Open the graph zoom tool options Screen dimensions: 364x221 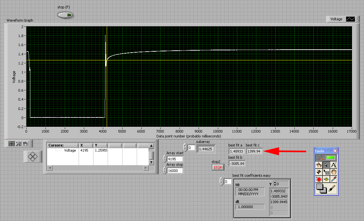[18, 144]
